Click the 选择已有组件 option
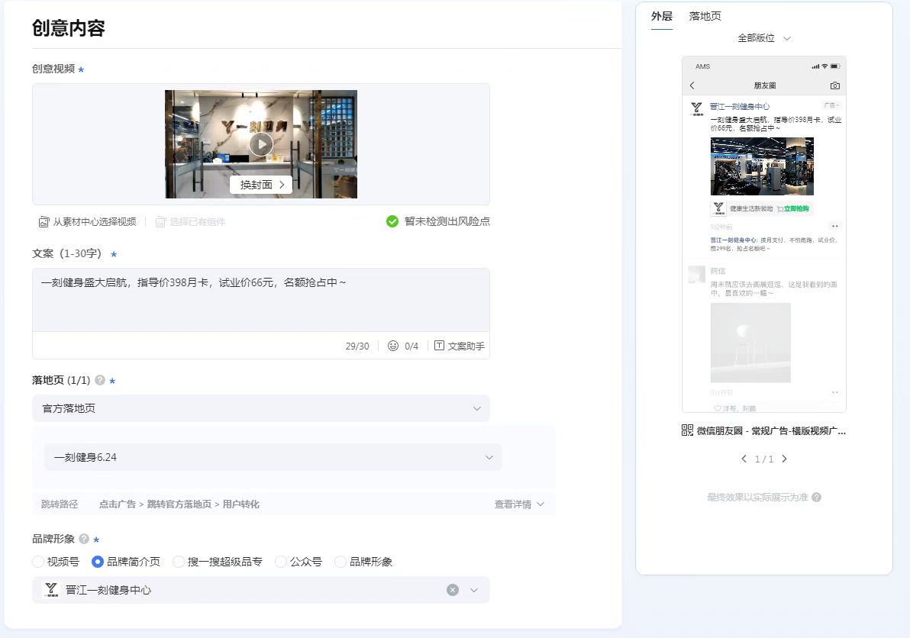This screenshot has height=638, width=910. tap(190, 221)
